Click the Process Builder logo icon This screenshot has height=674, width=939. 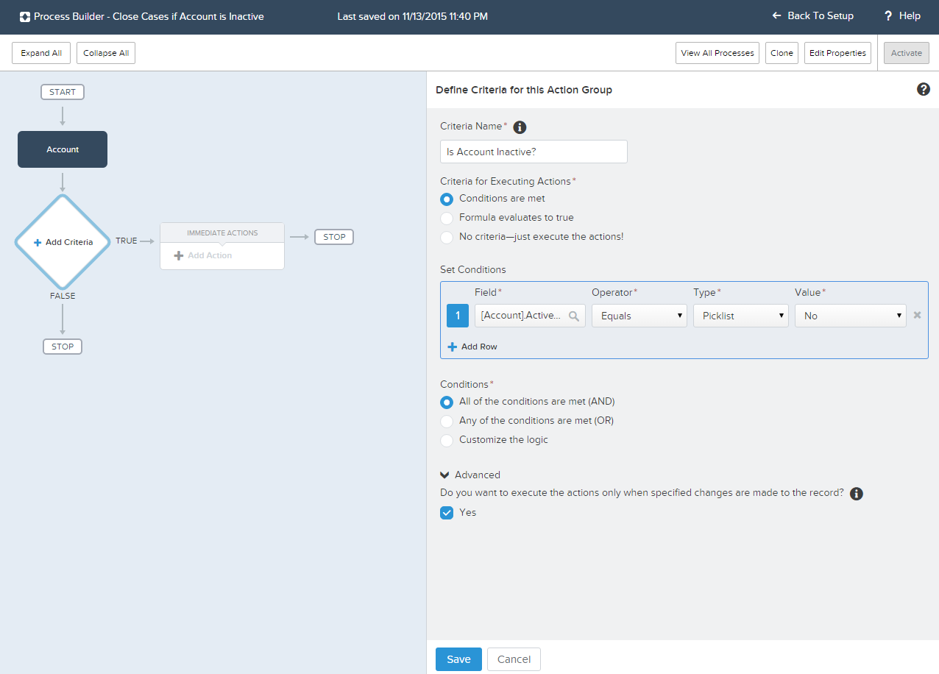pos(25,16)
